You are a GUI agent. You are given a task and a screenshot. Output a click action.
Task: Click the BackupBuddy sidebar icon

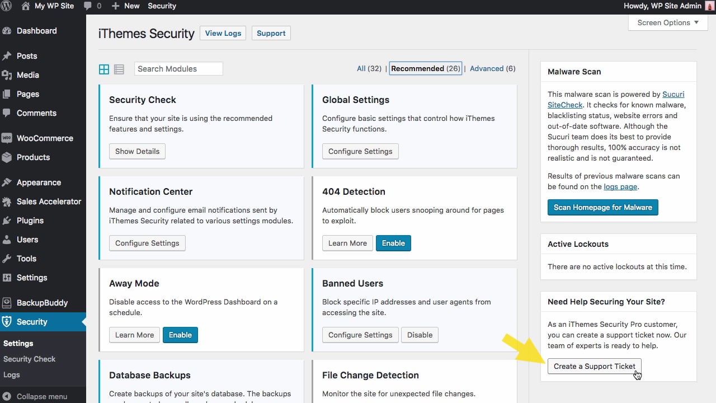(7, 303)
